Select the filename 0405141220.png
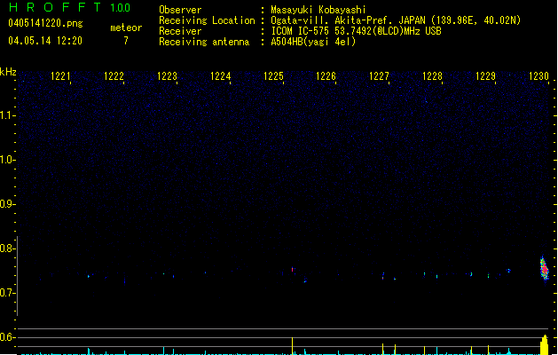This screenshot has height=355, width=558. click(45, 23)
